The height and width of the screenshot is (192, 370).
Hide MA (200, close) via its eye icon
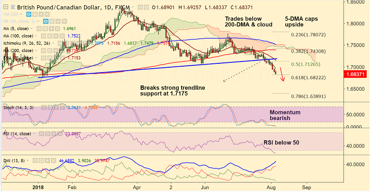tap(43, 50)
